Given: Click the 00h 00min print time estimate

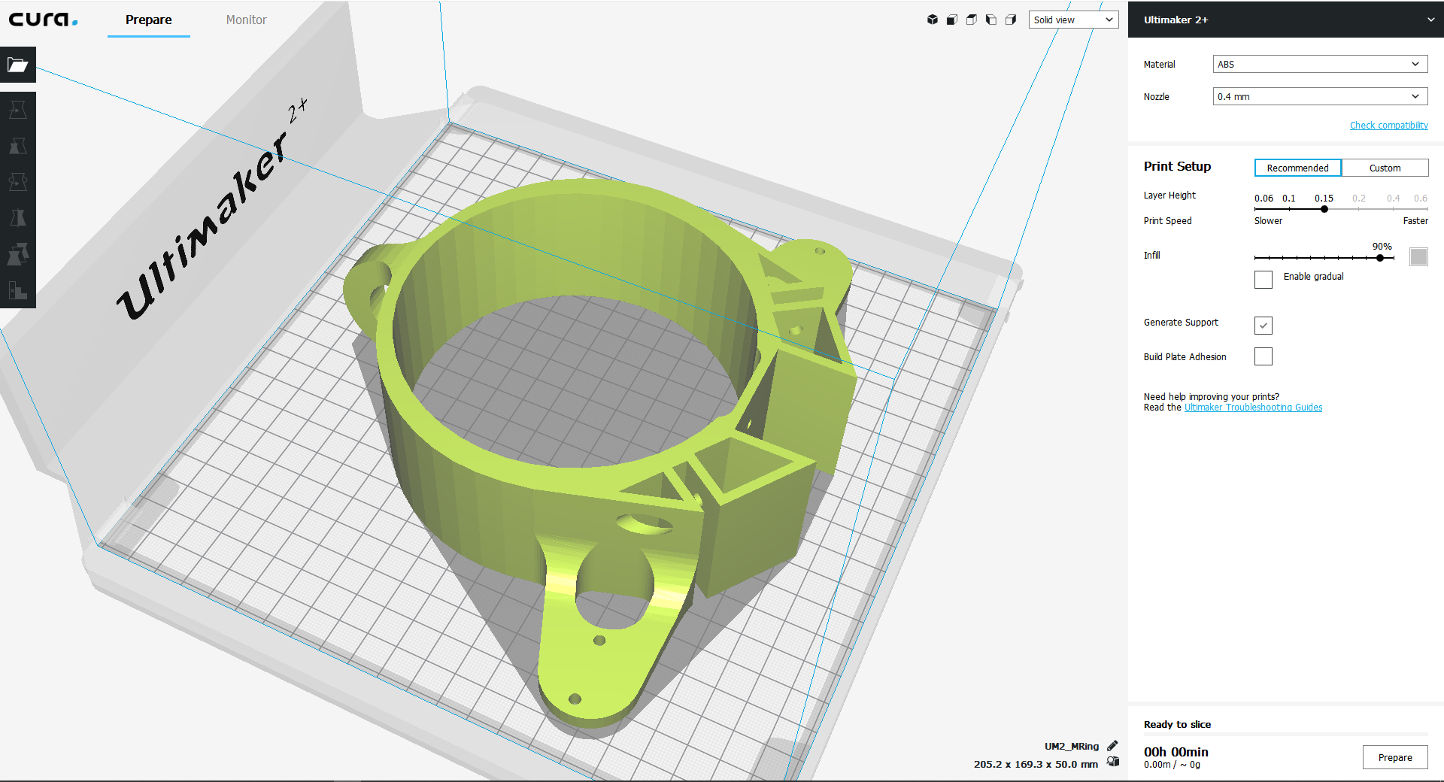Looking at the screenshot, I should click(x=1176, y=752).
